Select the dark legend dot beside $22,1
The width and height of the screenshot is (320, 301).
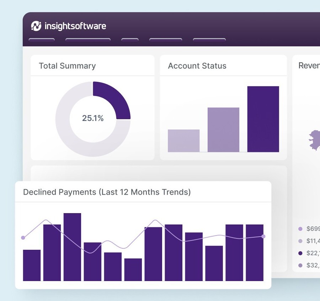coord(300,253)
